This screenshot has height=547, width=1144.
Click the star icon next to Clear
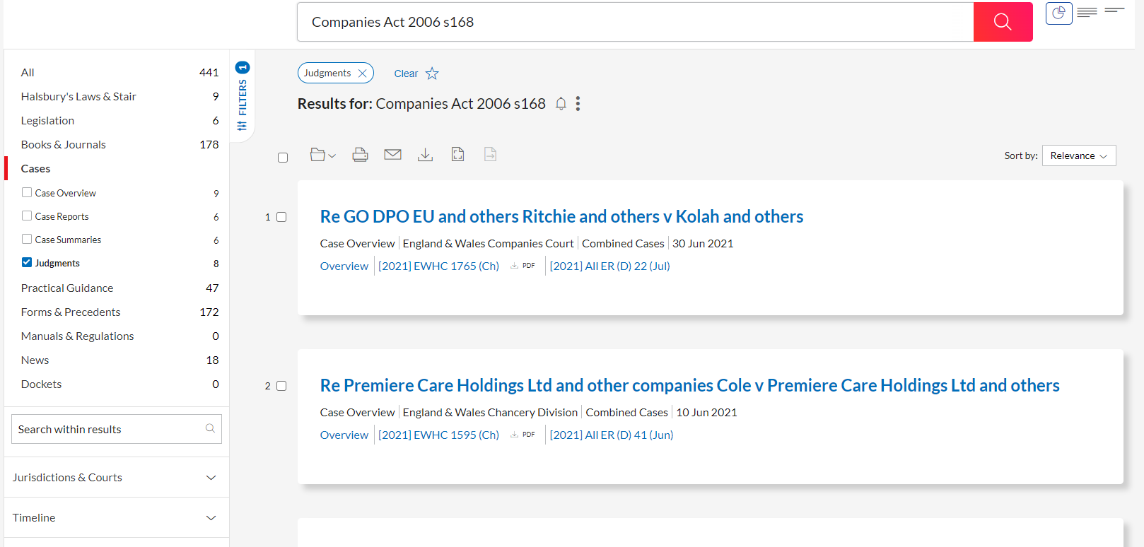(x=432, y=73)
